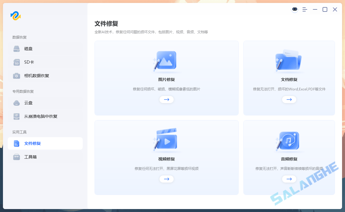Click the arrow on 音频修复 card
Screen dimensions: 345x212
click(289, 179)
